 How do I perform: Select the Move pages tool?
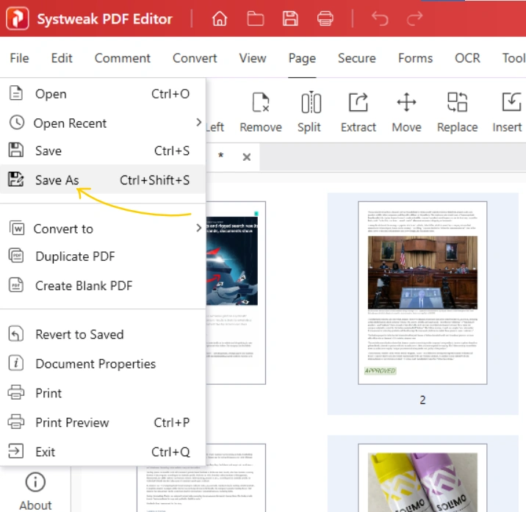(406, 112)
